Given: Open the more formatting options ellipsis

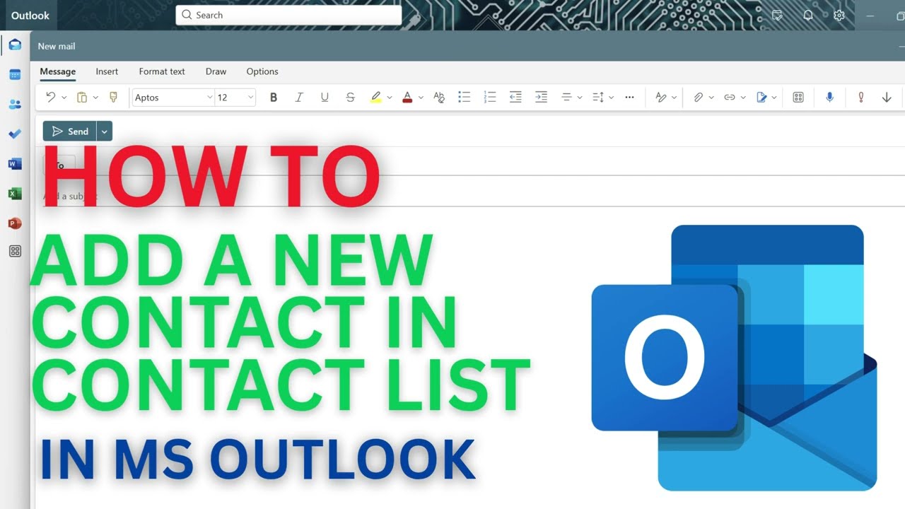Looking at the screenshot, I should coord(629,98).
